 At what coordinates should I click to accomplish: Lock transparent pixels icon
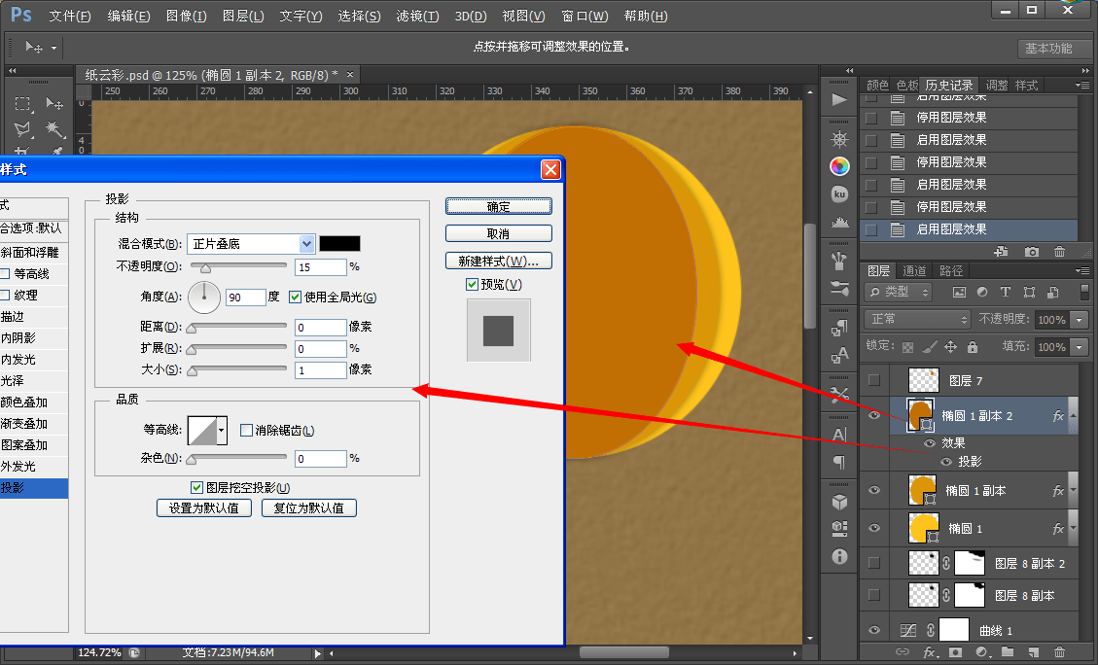(907, 346)
